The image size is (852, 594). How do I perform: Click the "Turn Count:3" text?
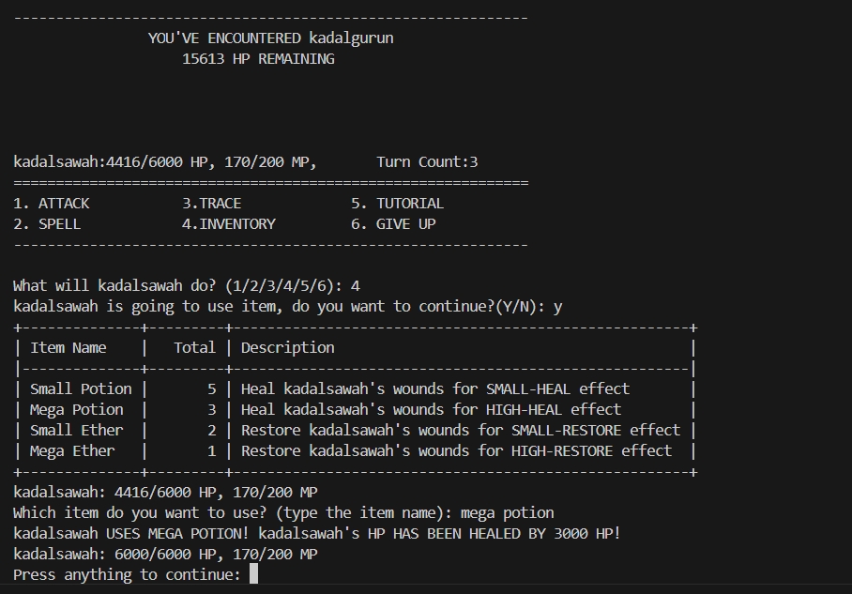[x=427, y=161]
